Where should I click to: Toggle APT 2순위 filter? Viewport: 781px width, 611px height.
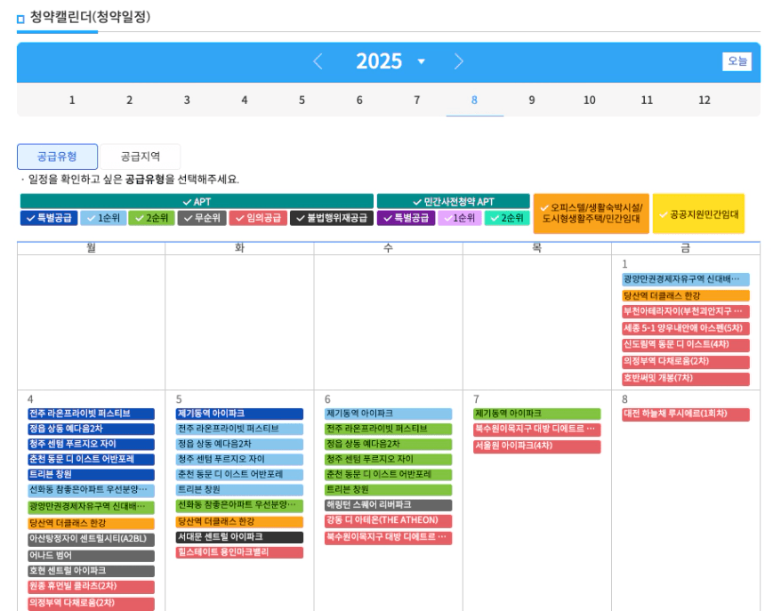click(x=151, y=218)
